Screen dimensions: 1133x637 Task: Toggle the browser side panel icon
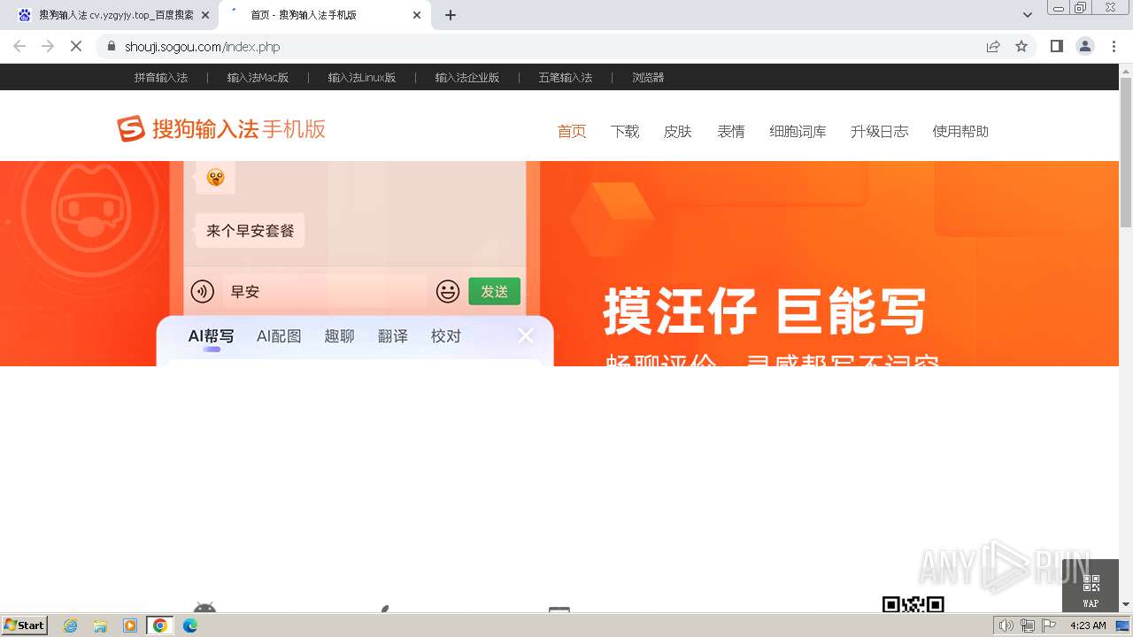(1056, 46)
